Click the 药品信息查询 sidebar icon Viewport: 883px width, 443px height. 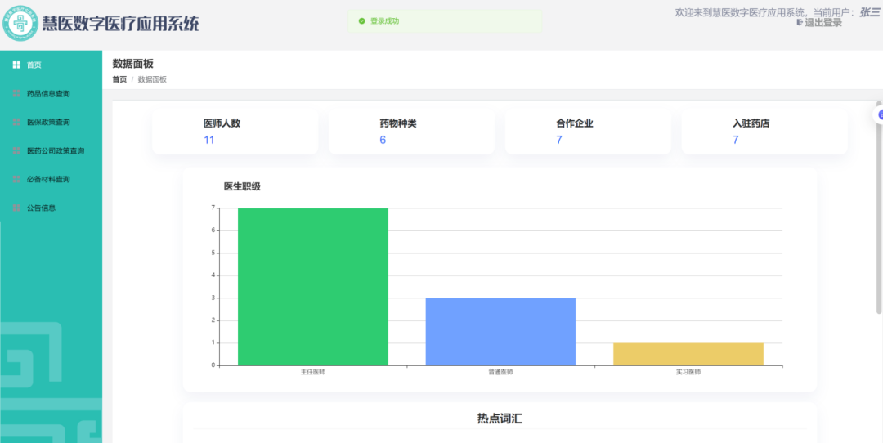point(16,93)
